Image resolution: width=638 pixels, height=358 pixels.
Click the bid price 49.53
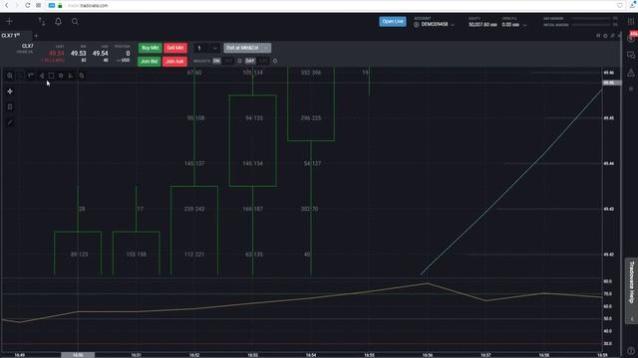78,53
